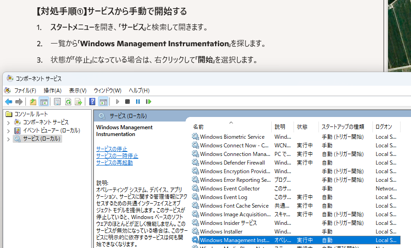Viewport: 411px width, 248px height.
Task: Click the サービスの一時停止 link
Action: click(117, 156)
